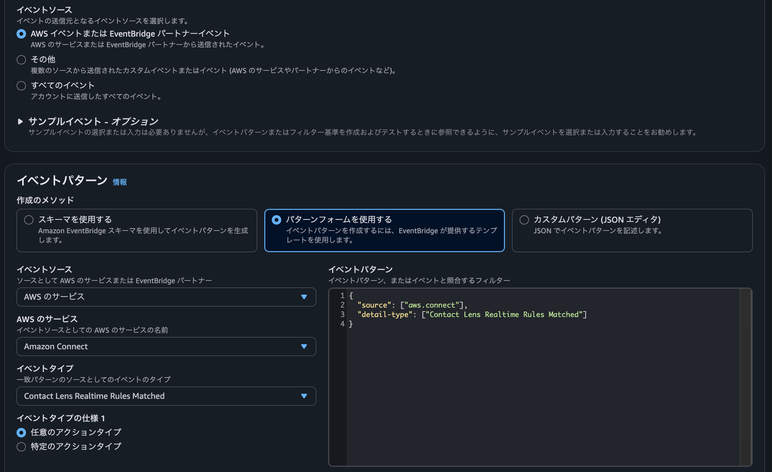Click the chevron icon on the event type field

point(304,396)
